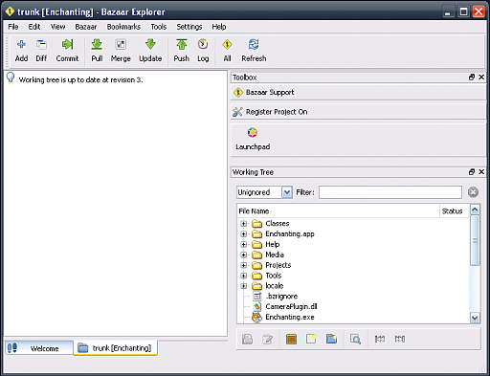Click the new folder icon in the Working Tree toolbar
The image size is (490, 376).
[x=332, y=339]
